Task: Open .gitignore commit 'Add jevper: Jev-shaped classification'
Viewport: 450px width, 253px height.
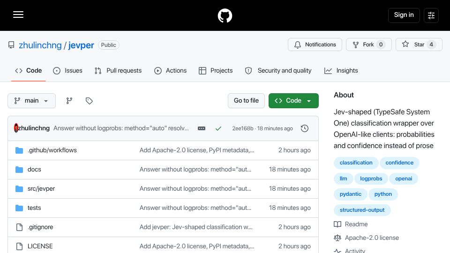Action: tap(196, 227)
